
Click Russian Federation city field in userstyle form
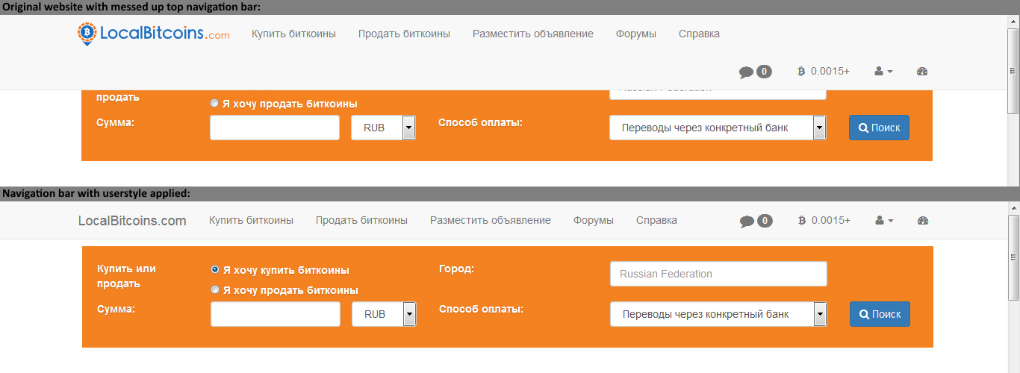719,274
